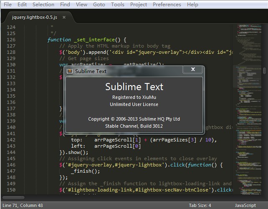The image size is (268, 209).
Task: Click comment 'Apply the HTML markup into body tag'
Action: click(115, 46)
